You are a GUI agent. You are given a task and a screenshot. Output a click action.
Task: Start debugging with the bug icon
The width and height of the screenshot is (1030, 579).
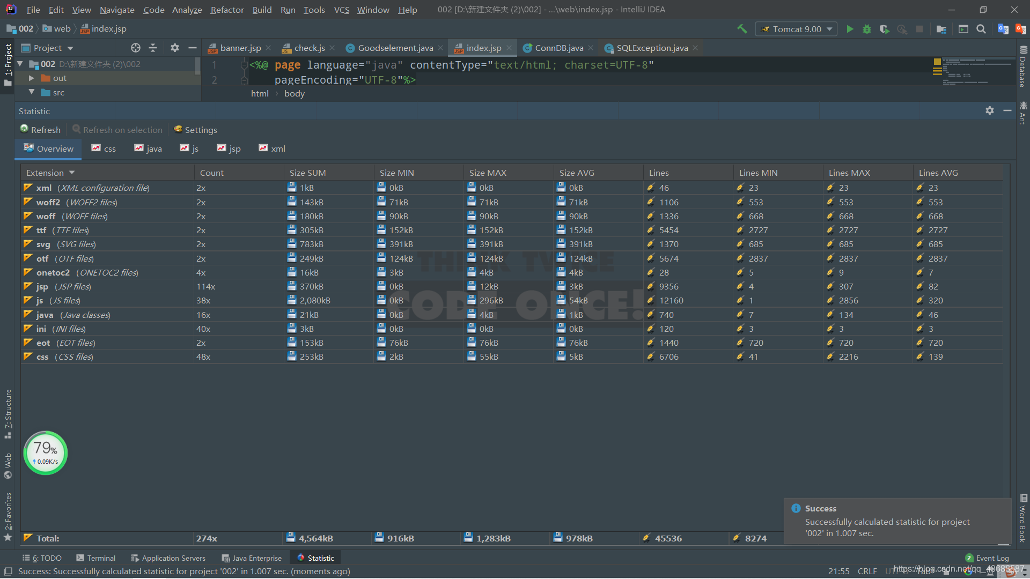[867, 29]
